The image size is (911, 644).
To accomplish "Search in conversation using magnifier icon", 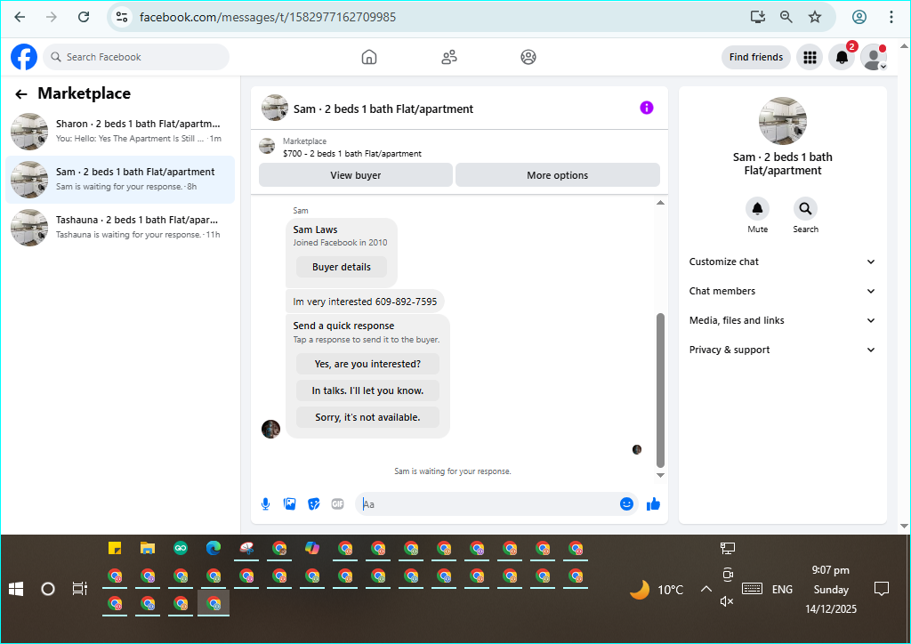I will point(805,208).
